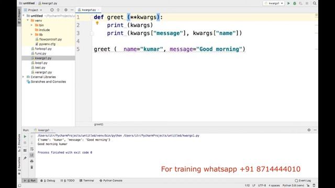Click the greet() breadcrumb below editor

[99, 124]
